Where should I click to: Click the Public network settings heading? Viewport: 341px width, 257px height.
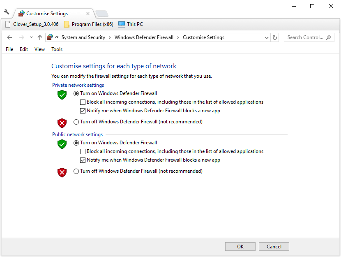77,134
